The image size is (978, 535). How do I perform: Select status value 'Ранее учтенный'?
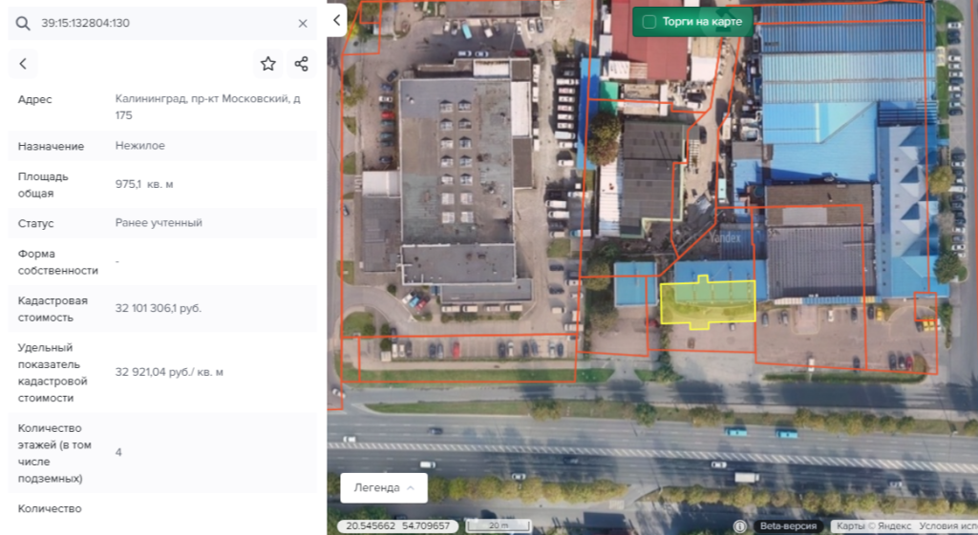pyautogui.click(x=159, y=223)
